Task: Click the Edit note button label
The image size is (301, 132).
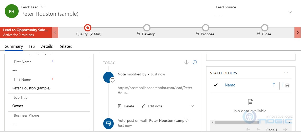Action: pyautogui.click(x=155, y=106)
